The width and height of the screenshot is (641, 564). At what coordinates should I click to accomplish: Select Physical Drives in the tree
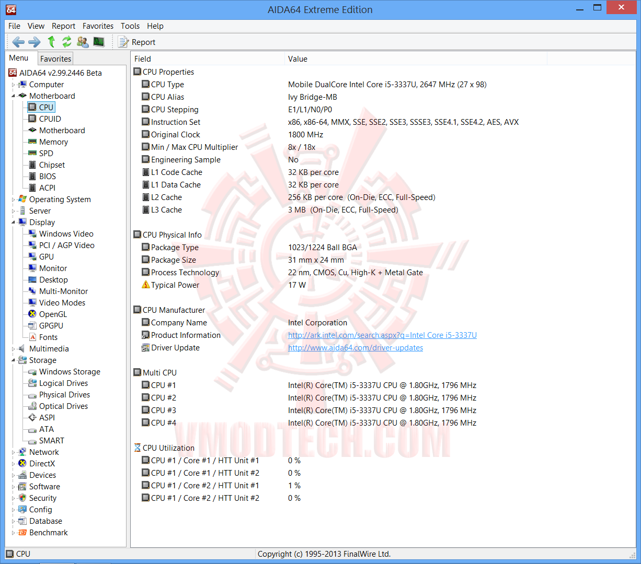[64, 395]
